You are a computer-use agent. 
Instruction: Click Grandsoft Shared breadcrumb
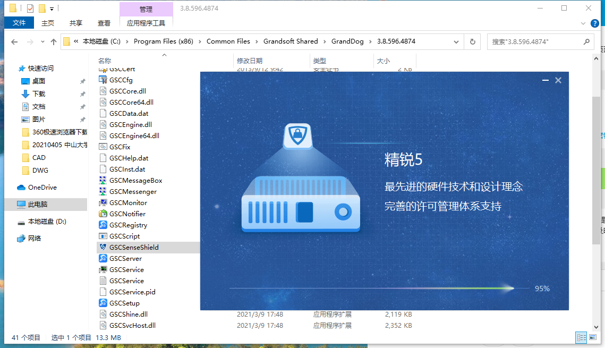[x=291, y=41]
